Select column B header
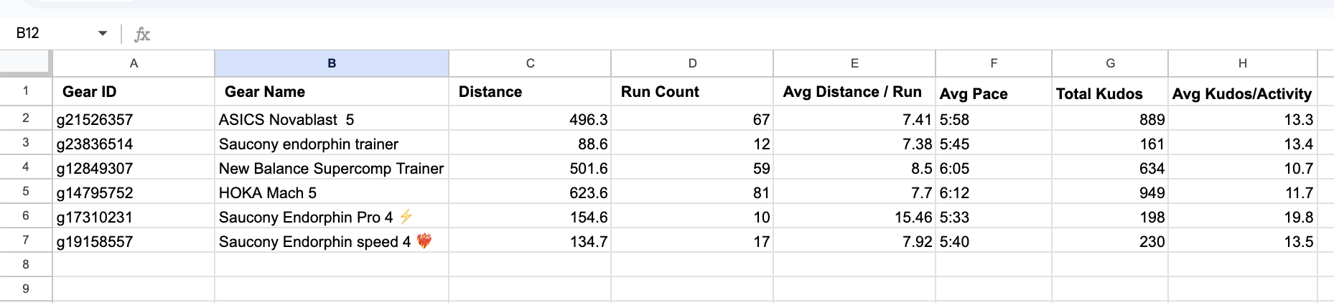 [x=332, y=63]
